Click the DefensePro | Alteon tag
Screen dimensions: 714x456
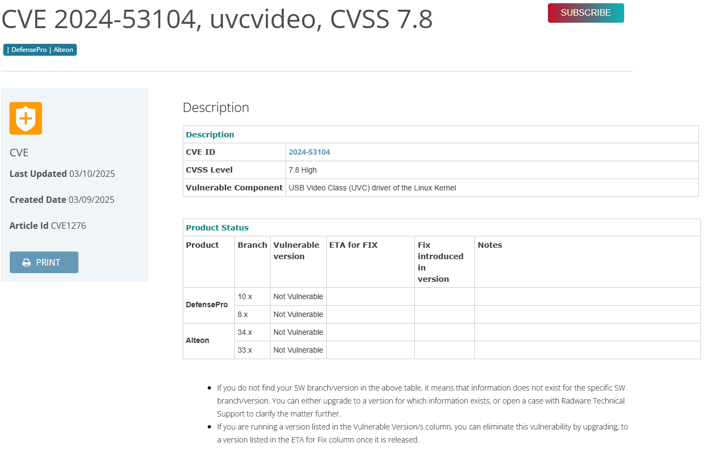[40, 50]
